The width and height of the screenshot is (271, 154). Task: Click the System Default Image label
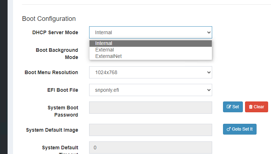click(x=52, y=130)
